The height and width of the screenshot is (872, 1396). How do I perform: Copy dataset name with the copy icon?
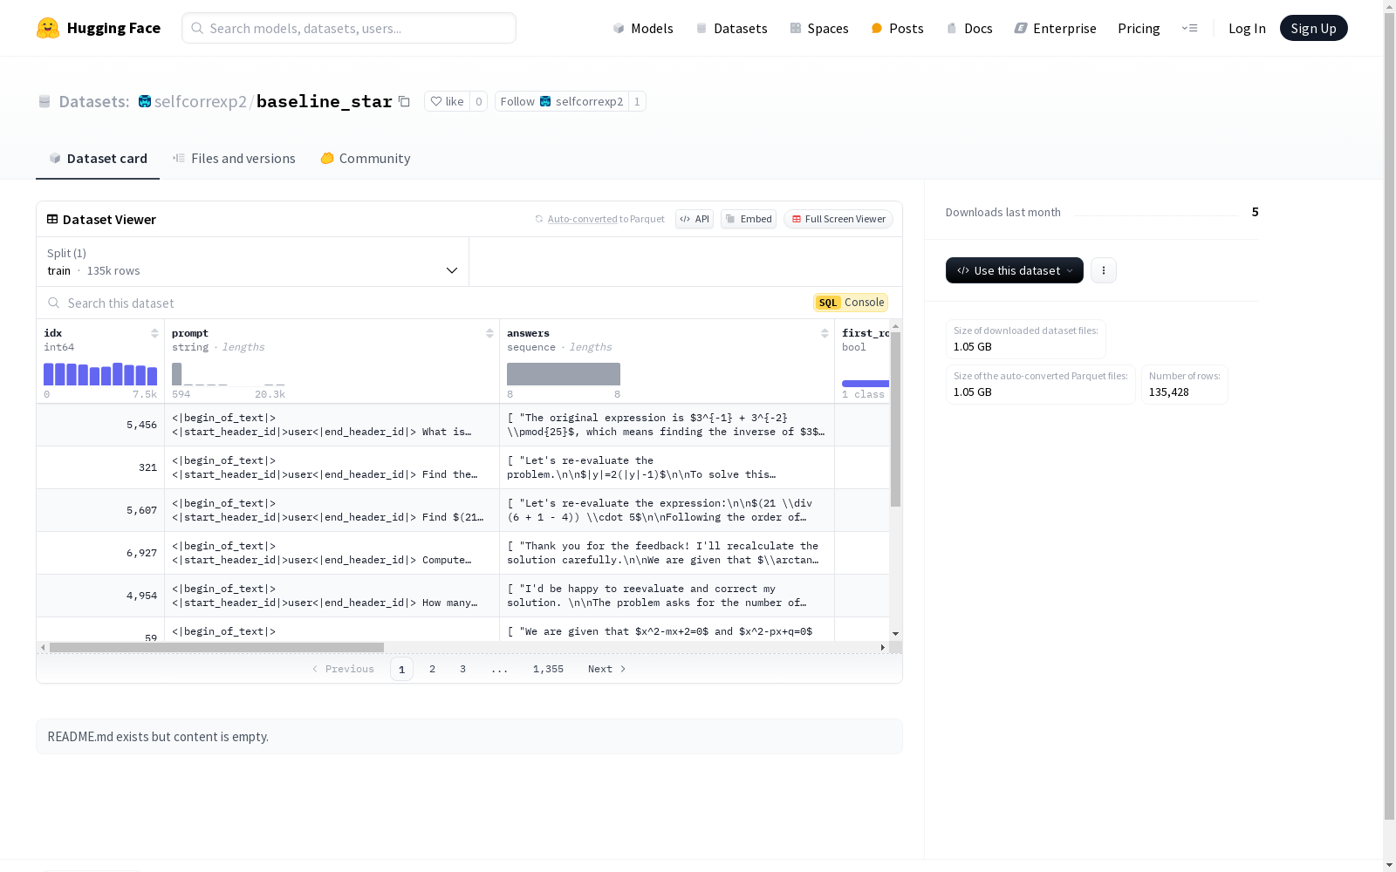point(404,101)
